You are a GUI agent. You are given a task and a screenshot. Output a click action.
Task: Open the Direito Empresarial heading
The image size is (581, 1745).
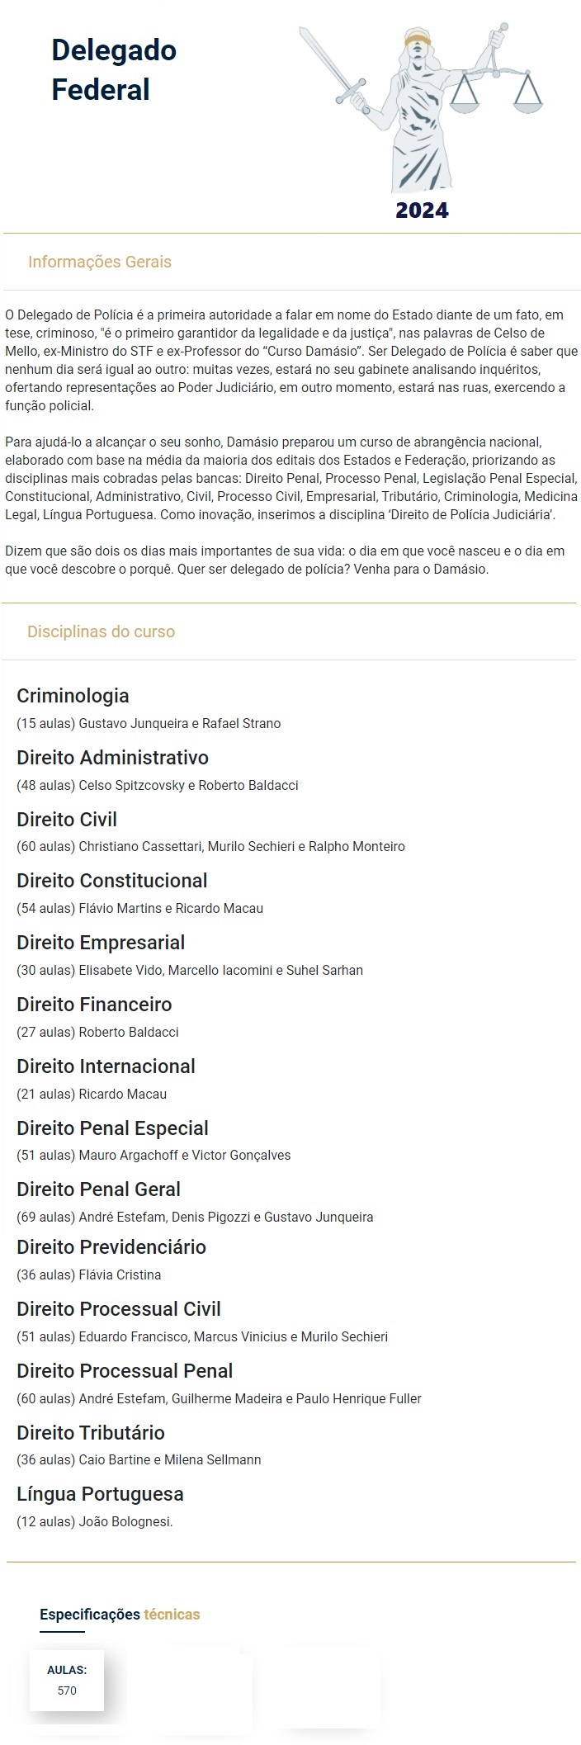[101, 943]
